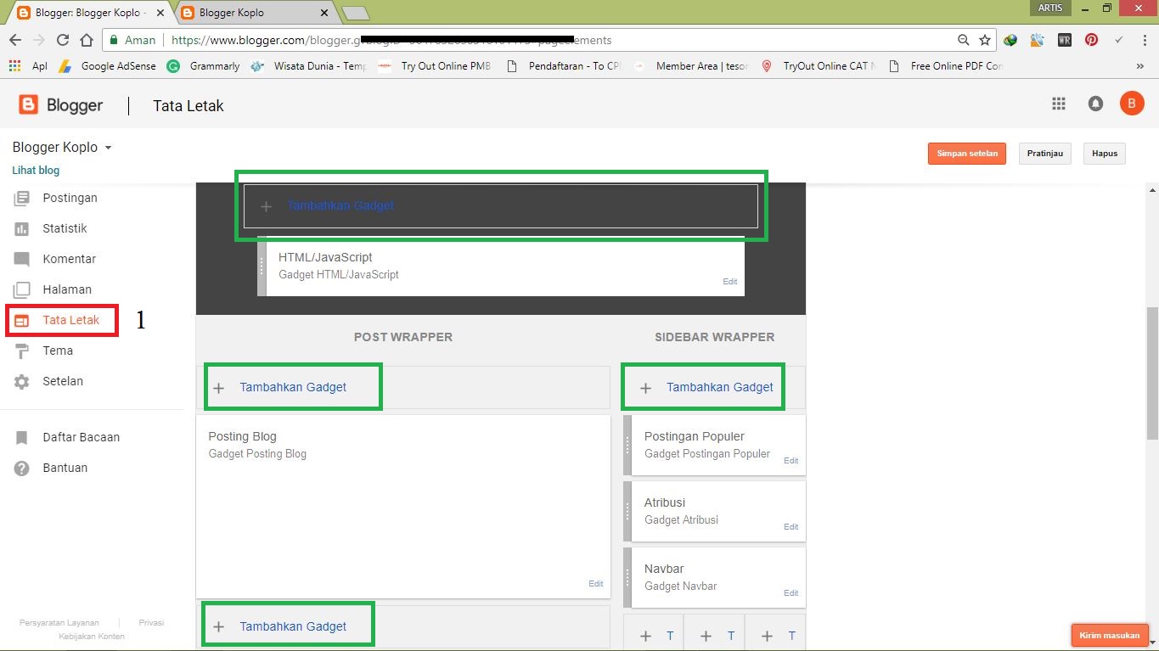Click the zoom magnifier icon in the address bar
Image resolution: width=1159 pixels, height=651 pixels.
pos(963,40)
